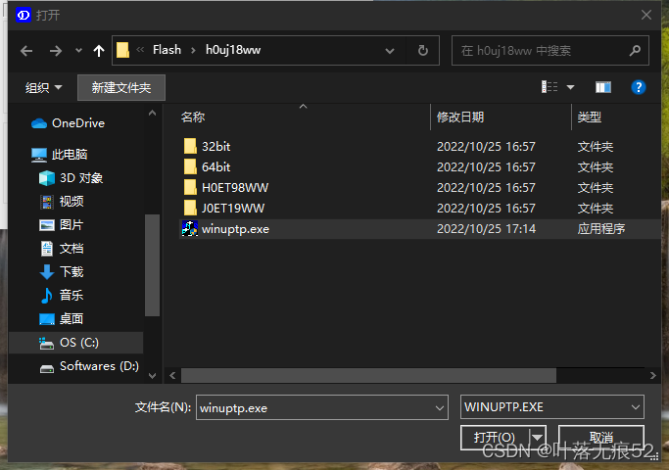Toggle the preview pane icon

click(603, 87)
